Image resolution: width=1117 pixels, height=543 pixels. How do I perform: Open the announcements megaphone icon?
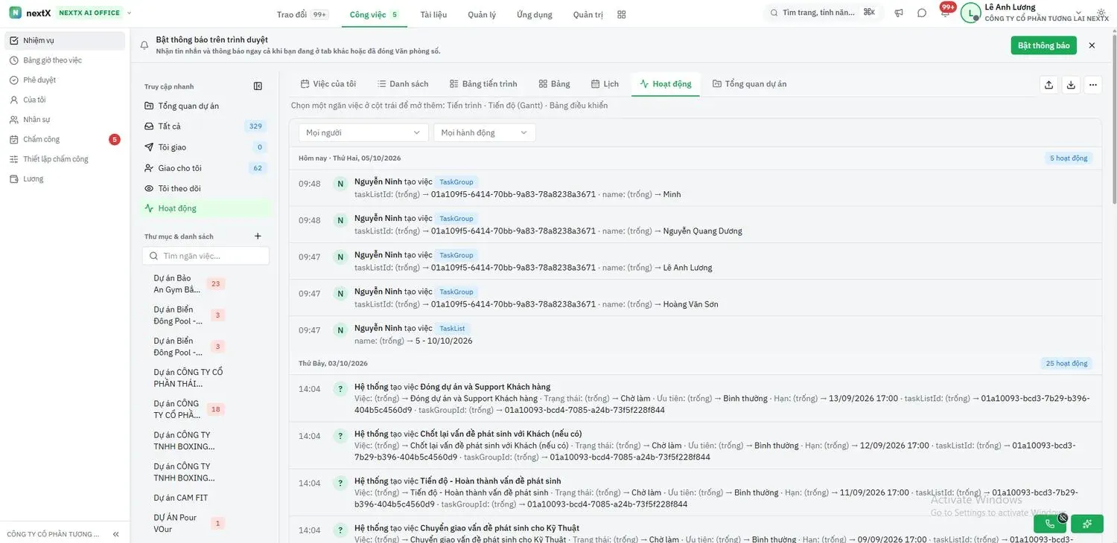coord(899,13)
